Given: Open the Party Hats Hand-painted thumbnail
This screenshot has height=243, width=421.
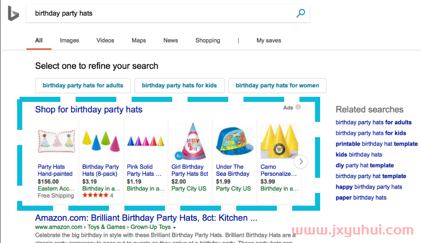Looking at the screenshot, I should tap(56, 141).
